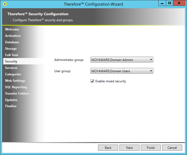Jump to the Updates step
This screenshot has height=155, width=187.
click(11, 100)
